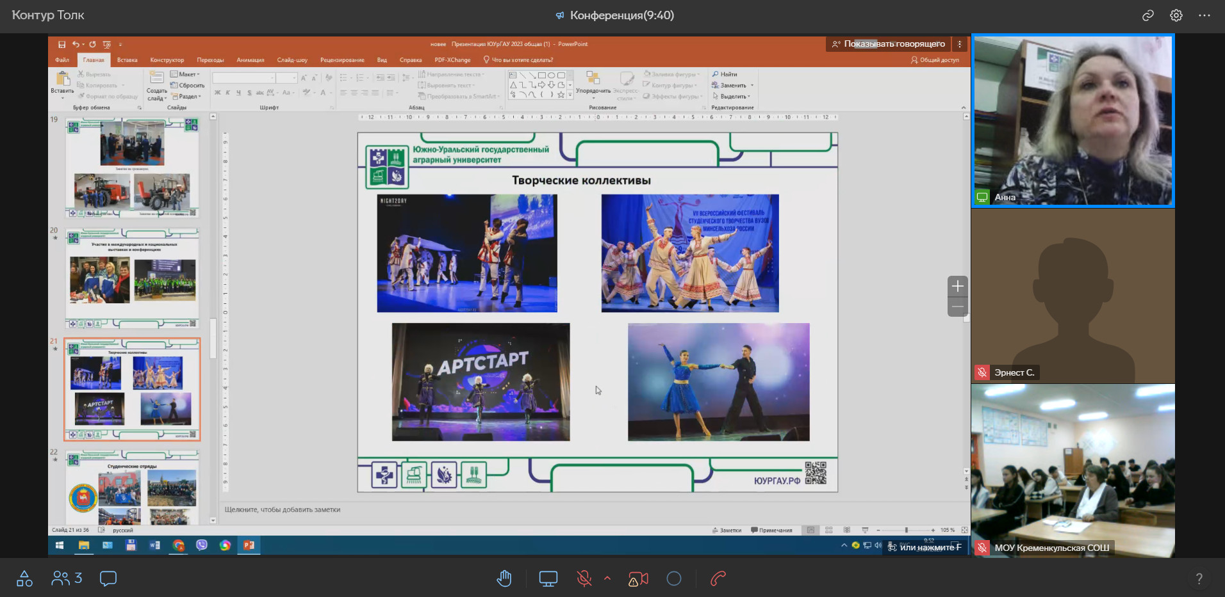Toggle conference recording circle button
Image resolution: width=1225 pixels, height=597 pixels.
click(x=674, y=579)
